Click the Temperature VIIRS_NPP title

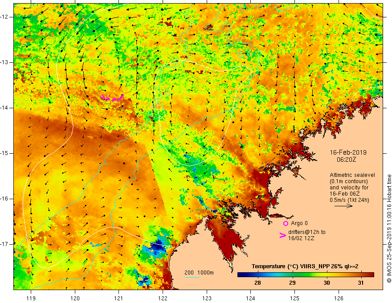(305, 266)
